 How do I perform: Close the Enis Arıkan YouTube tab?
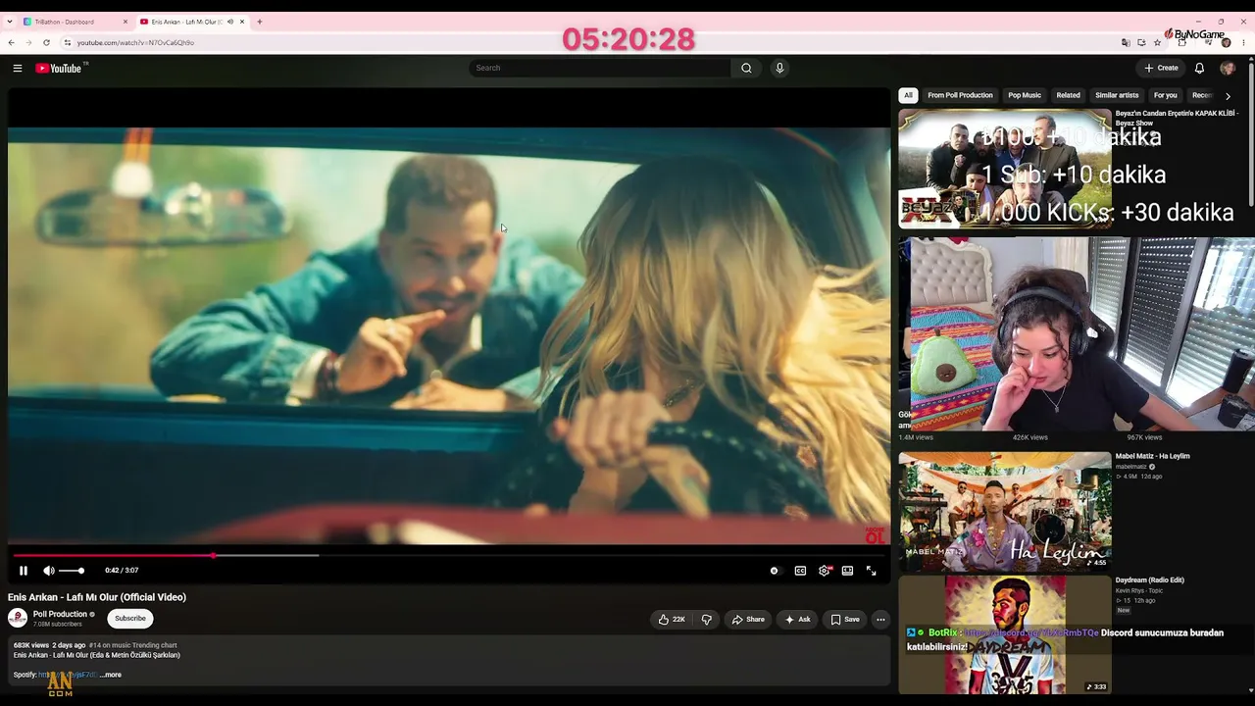242,22
